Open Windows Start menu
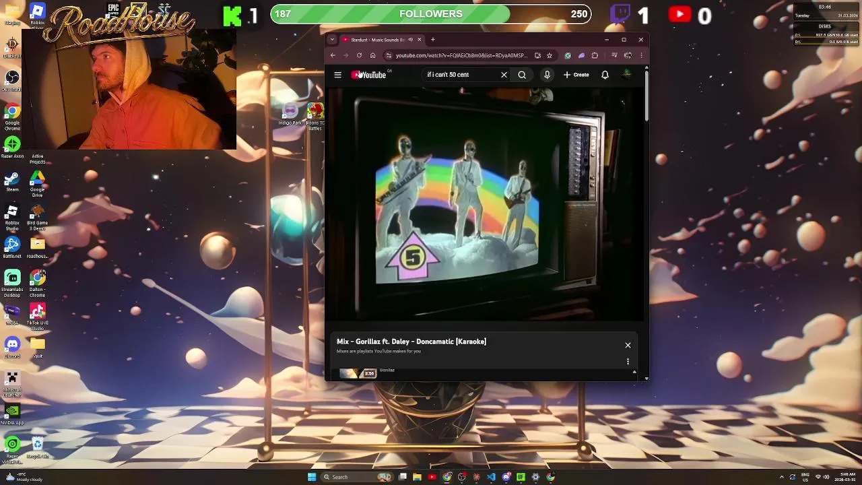Viewport: 862px width, 485px height. (312, 477)
